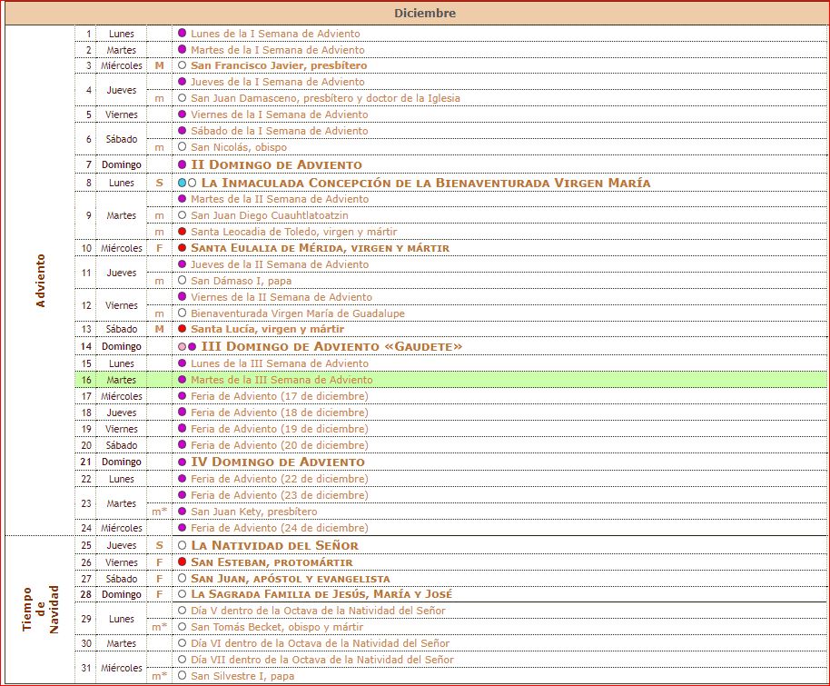Select red dot next to Santa Leocadia de Toledo
The height and width of the screenshot is (686, 830).
183,232
